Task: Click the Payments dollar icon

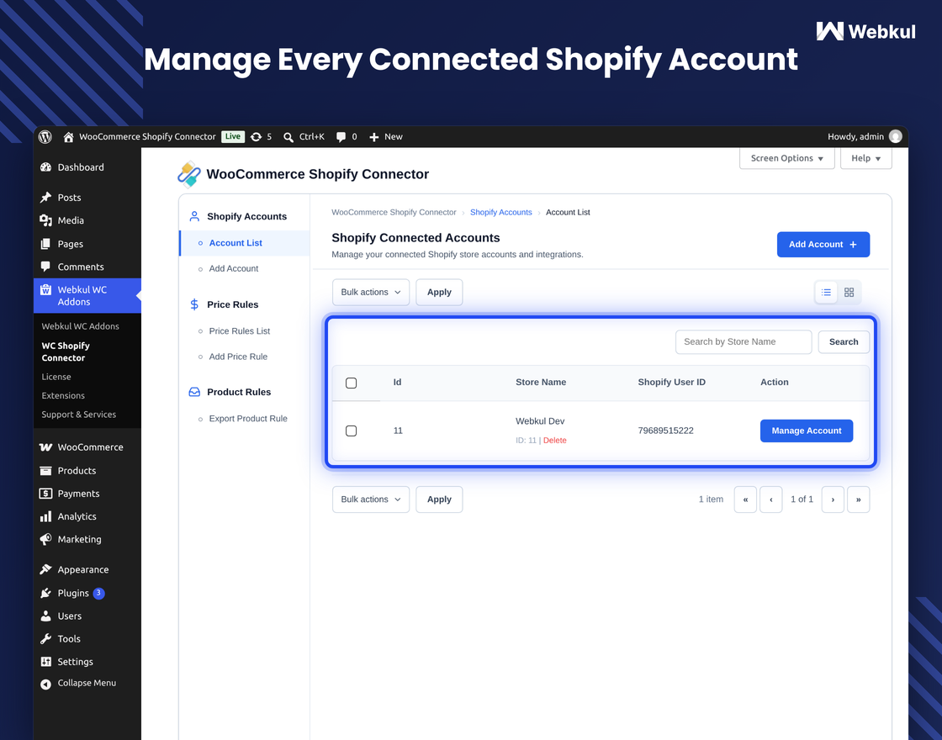Action: coord(45,493)
